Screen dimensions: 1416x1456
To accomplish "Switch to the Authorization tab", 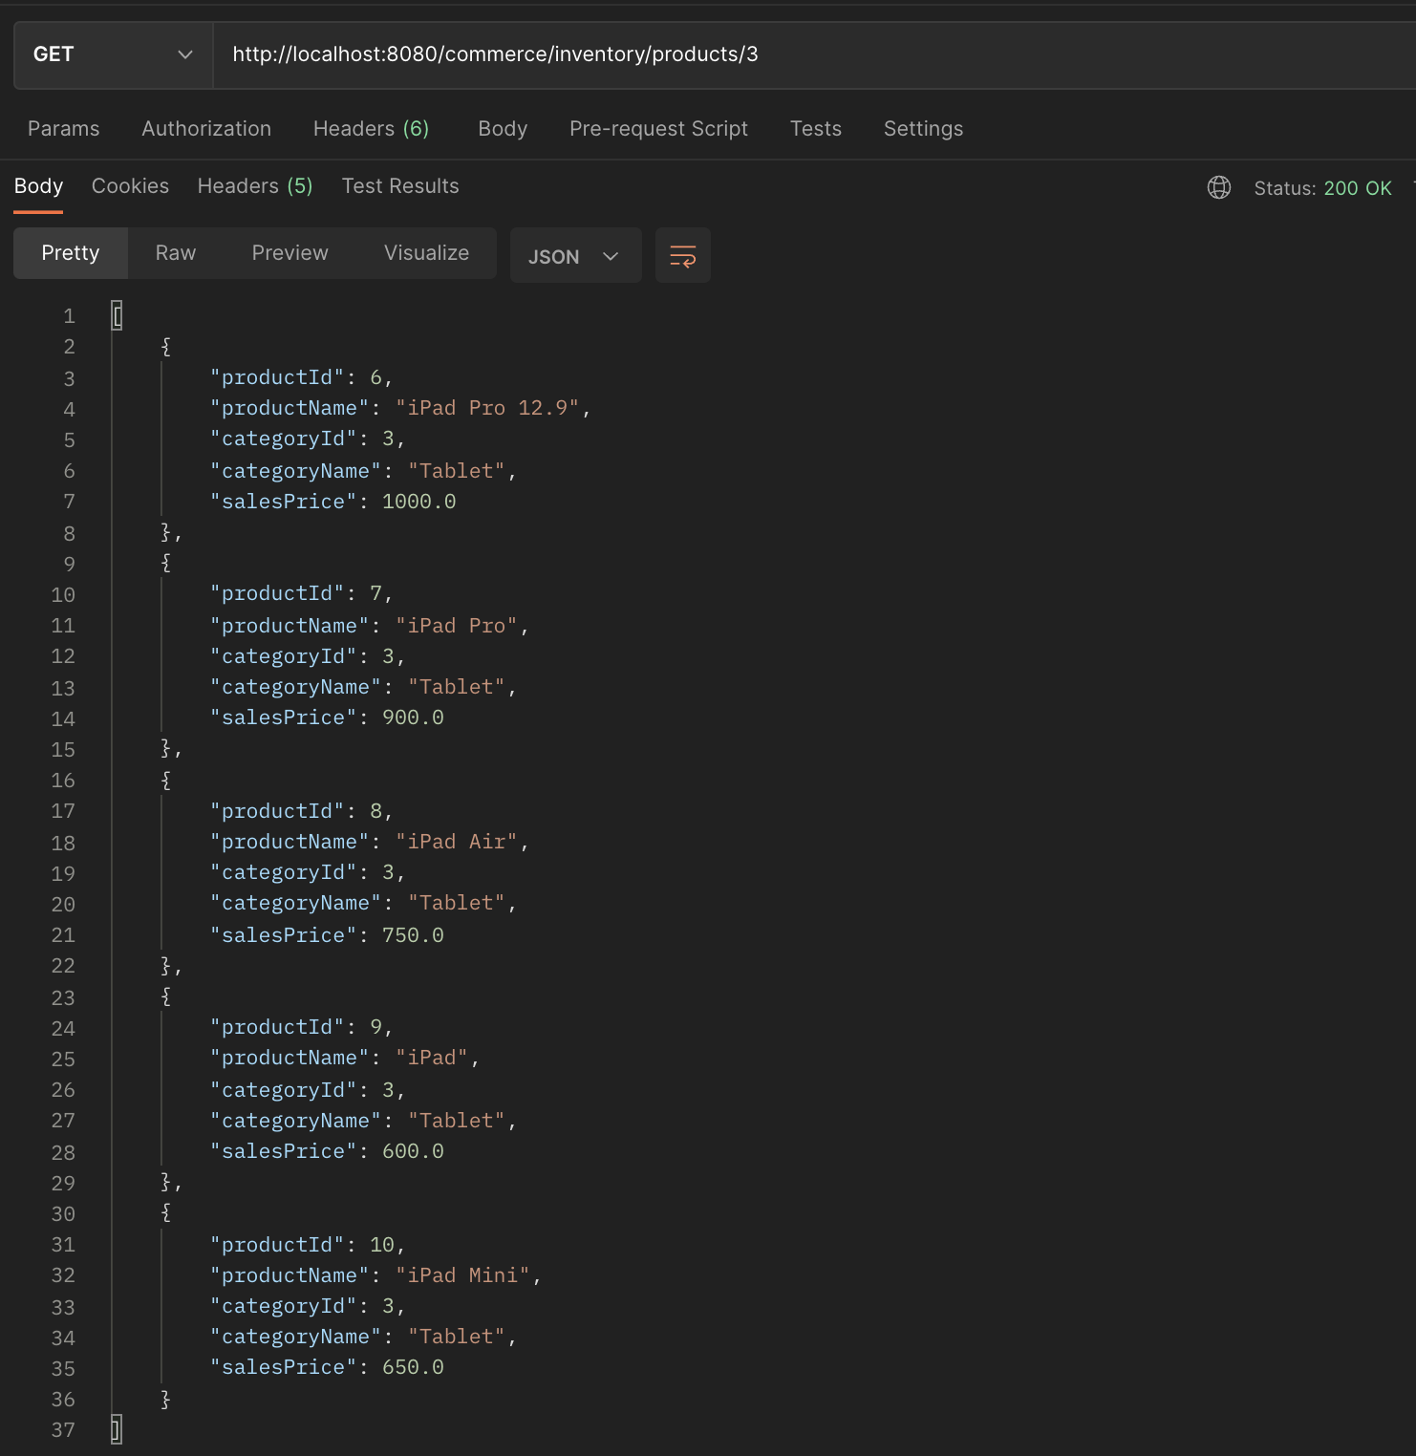I will click(x=205, y=128).
